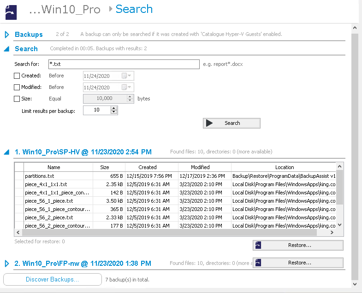Viewport: 362px width, 293px height.
Task: Sort results by Name column header
Action: pos(54,167)
